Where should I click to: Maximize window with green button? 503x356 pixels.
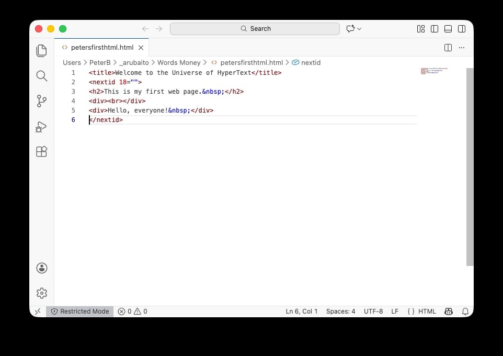pos(63,29)
